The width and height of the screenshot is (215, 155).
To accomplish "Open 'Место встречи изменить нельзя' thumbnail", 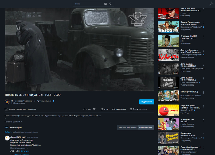I will (168, 13).
